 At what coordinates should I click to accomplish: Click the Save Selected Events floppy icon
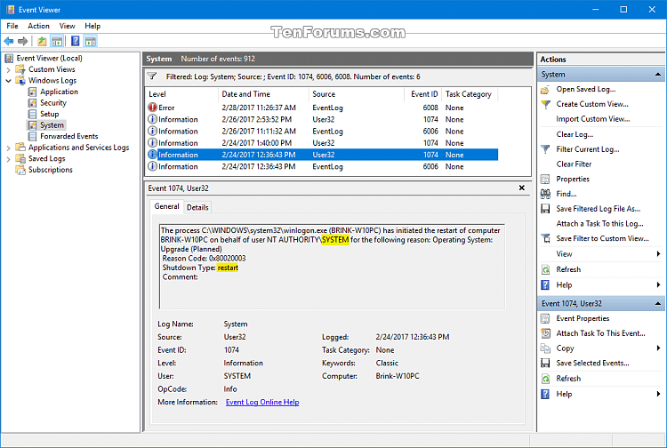tap(545, 363)
